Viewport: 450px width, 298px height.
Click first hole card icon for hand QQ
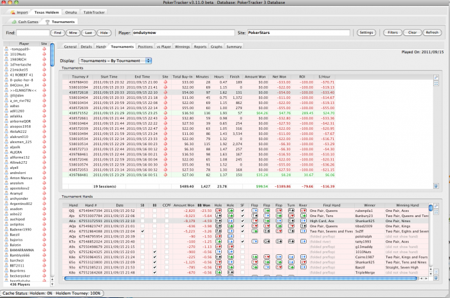point(217,210)
